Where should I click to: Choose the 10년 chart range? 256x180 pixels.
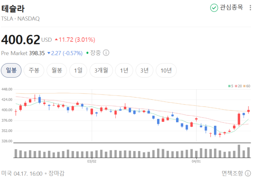(166, 70)
